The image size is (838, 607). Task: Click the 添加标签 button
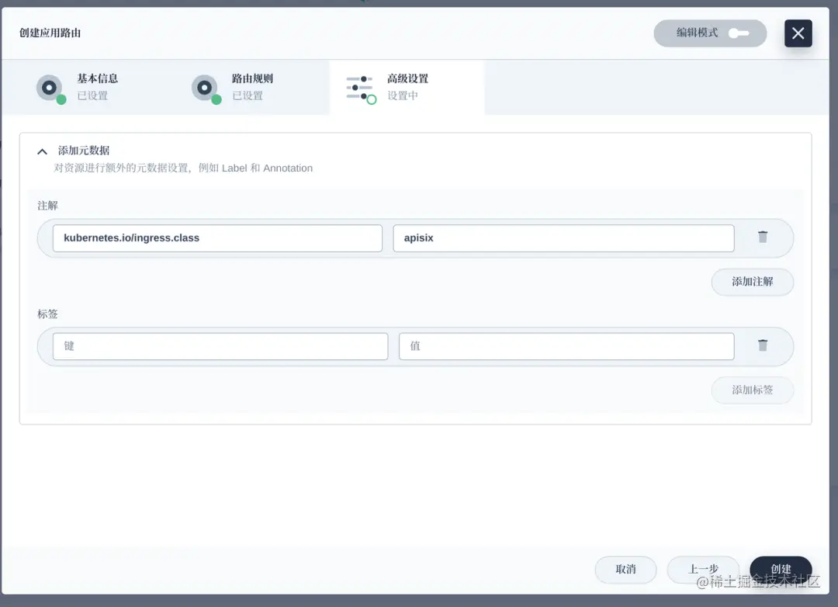[752, 390]
